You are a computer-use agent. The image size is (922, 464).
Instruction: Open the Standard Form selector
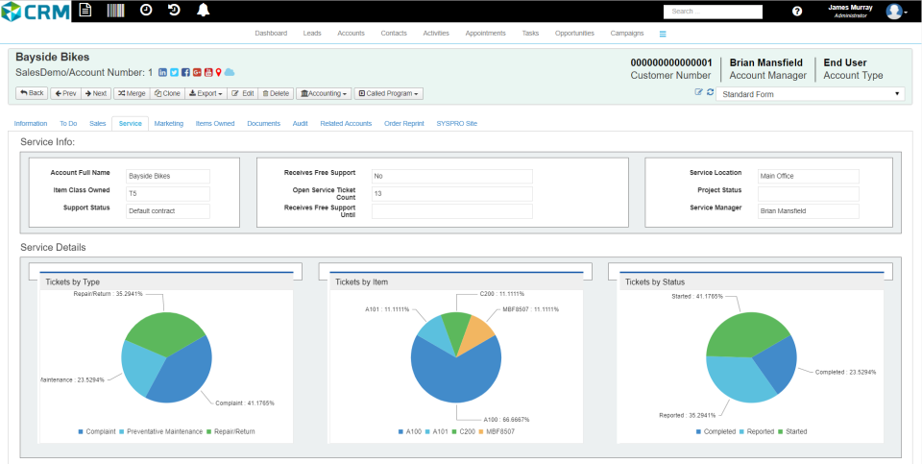click(x=811, y=94)
